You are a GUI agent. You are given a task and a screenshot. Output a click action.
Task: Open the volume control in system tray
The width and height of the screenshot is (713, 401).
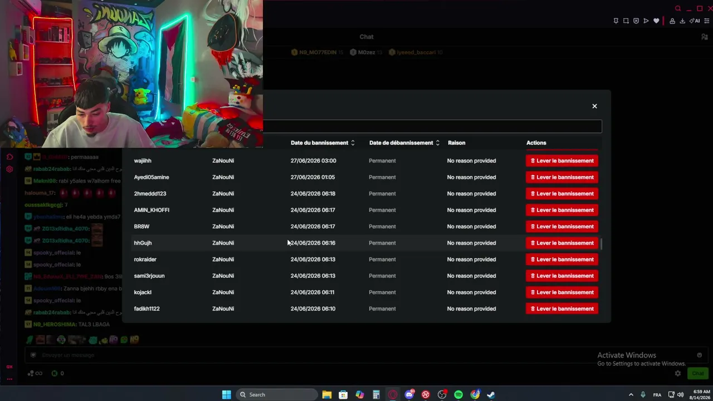(680, 395)
